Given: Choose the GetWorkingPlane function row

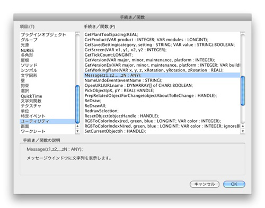Looking at the screenshot, I should tap(162, 70).
